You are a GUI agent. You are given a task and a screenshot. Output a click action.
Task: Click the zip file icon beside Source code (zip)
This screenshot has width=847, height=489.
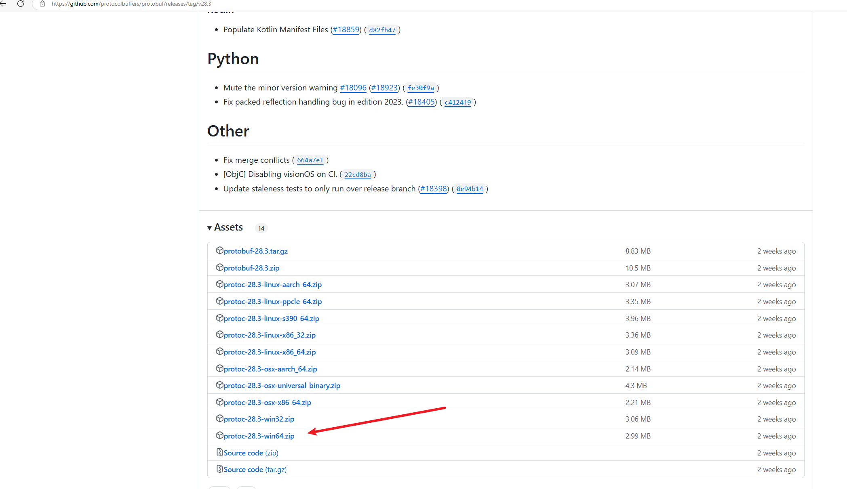(219, 452)
